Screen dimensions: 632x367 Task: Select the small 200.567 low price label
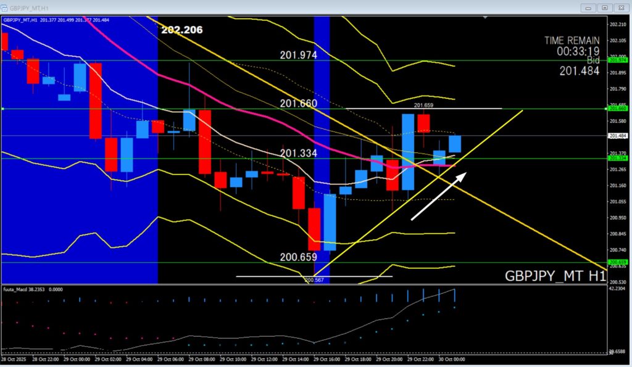pos(315,279)
